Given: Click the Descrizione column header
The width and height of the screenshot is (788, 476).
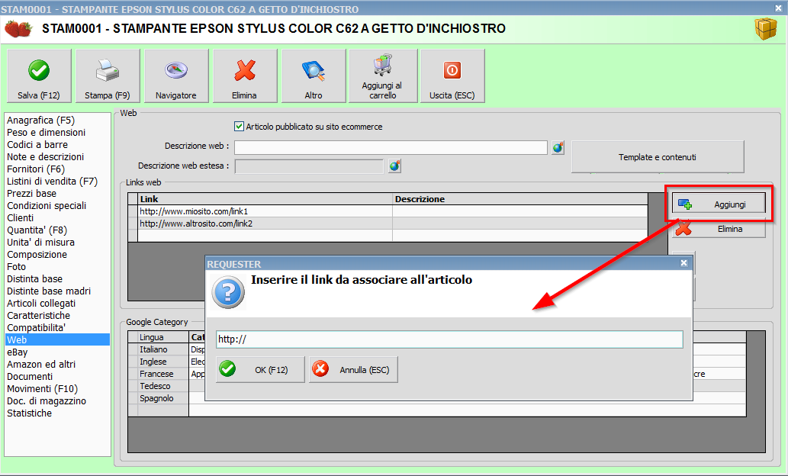Looking at the screenshot, I should (520, 199).
